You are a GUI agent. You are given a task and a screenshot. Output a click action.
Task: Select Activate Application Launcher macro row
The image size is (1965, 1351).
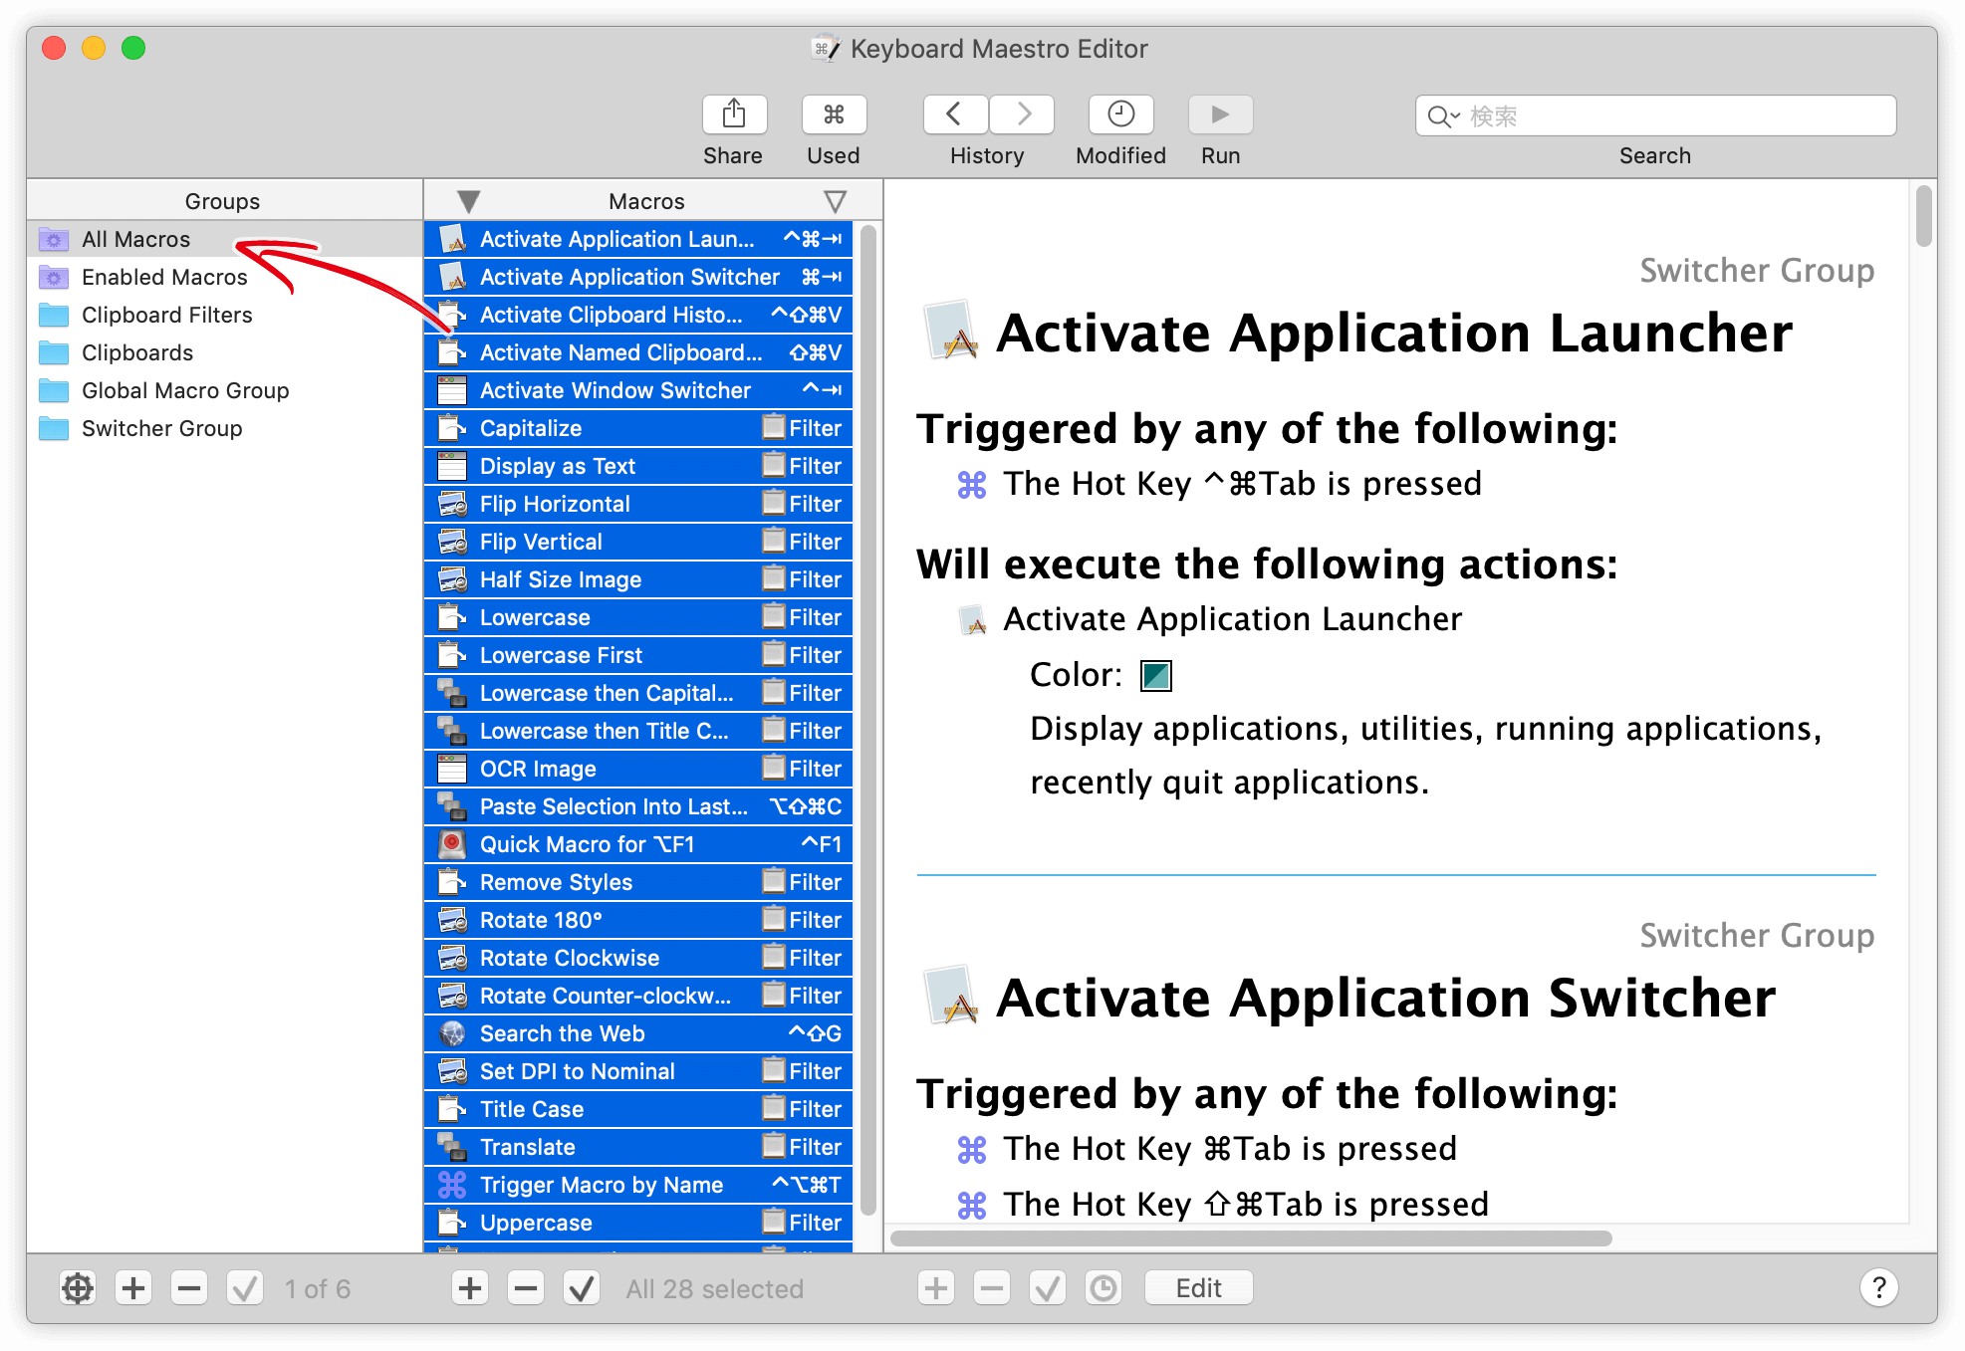[x=638, y=239]
